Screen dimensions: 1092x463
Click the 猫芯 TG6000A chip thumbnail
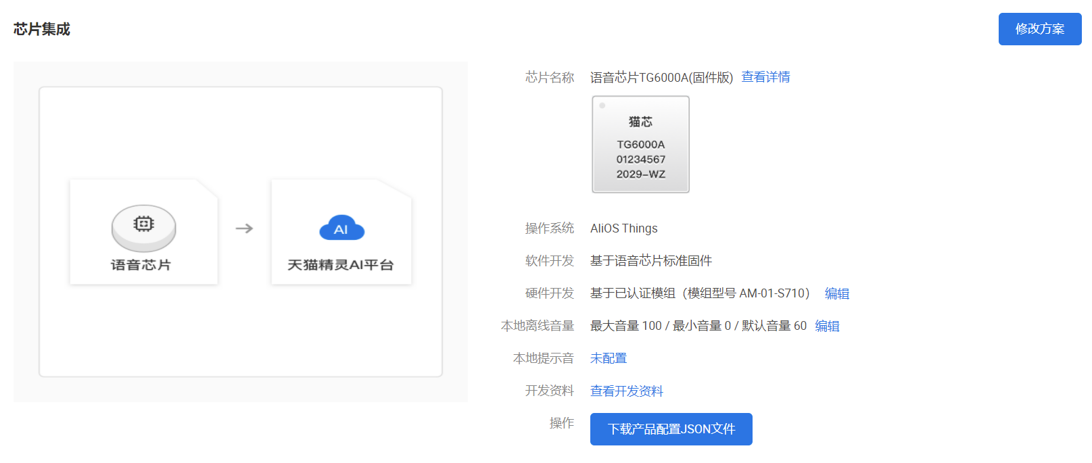(640, 144)
